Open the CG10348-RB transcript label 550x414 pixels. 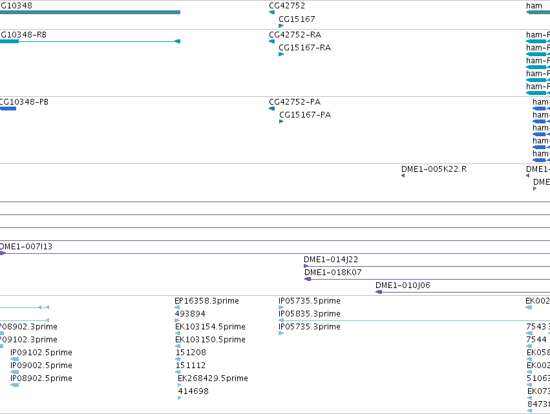(x=23, y=35)
